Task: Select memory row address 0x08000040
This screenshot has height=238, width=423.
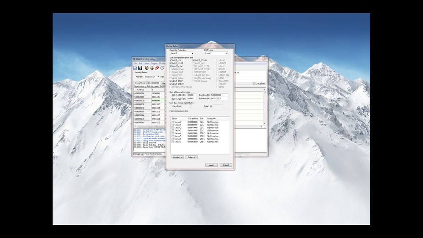Action: [142, 108]
